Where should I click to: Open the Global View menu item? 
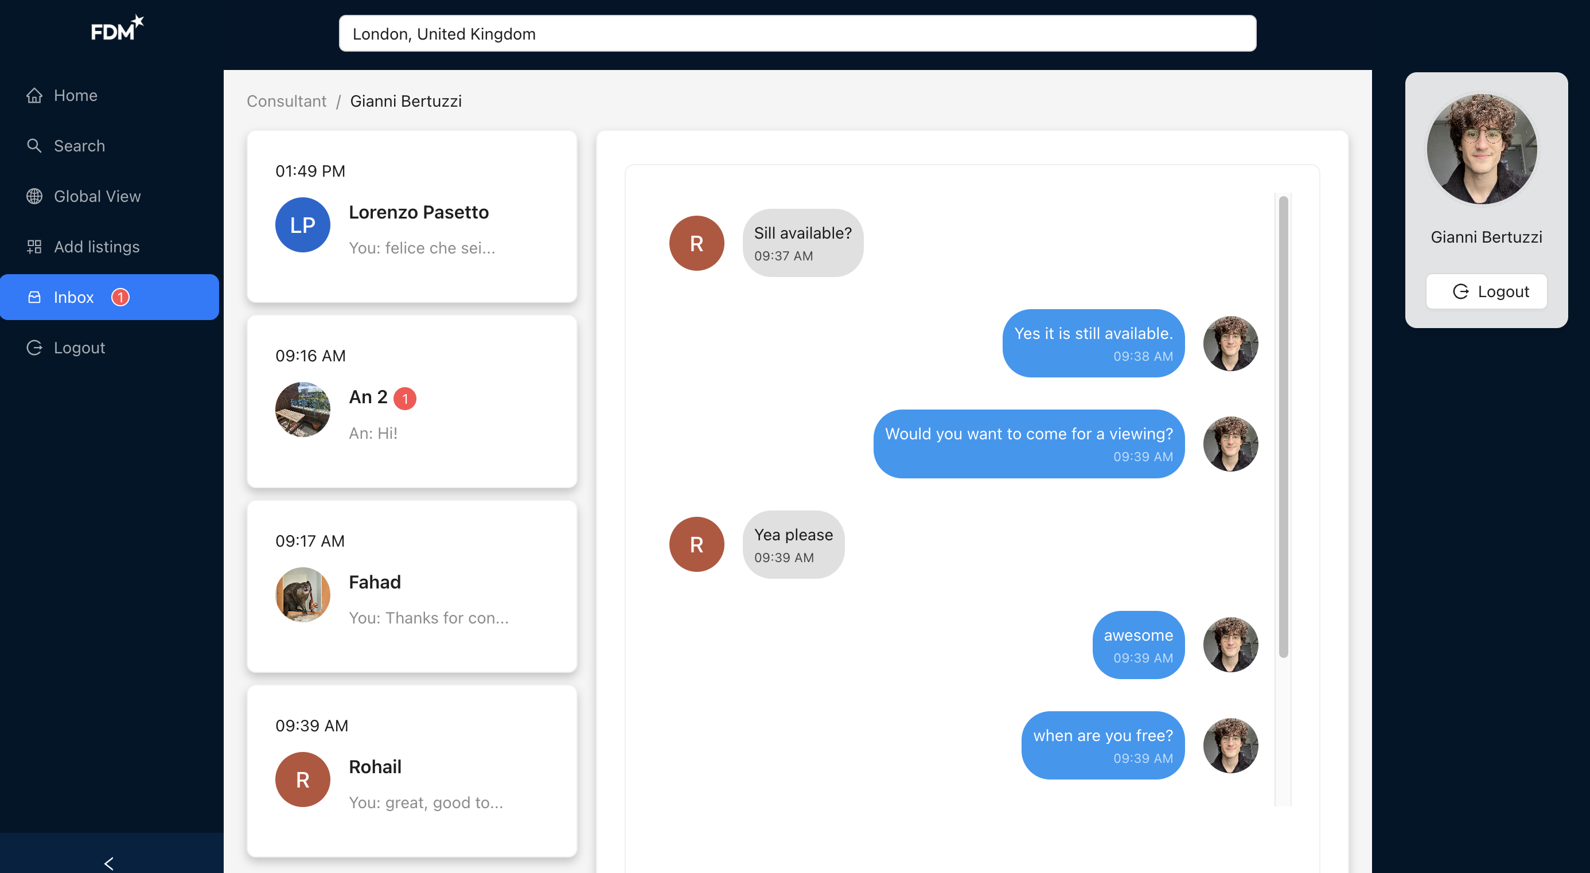click(x=97, y=196)
